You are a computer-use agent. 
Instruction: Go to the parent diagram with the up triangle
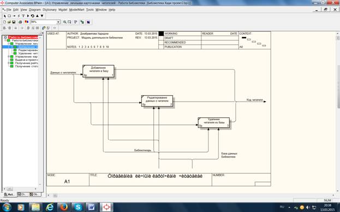coord(37,16)
